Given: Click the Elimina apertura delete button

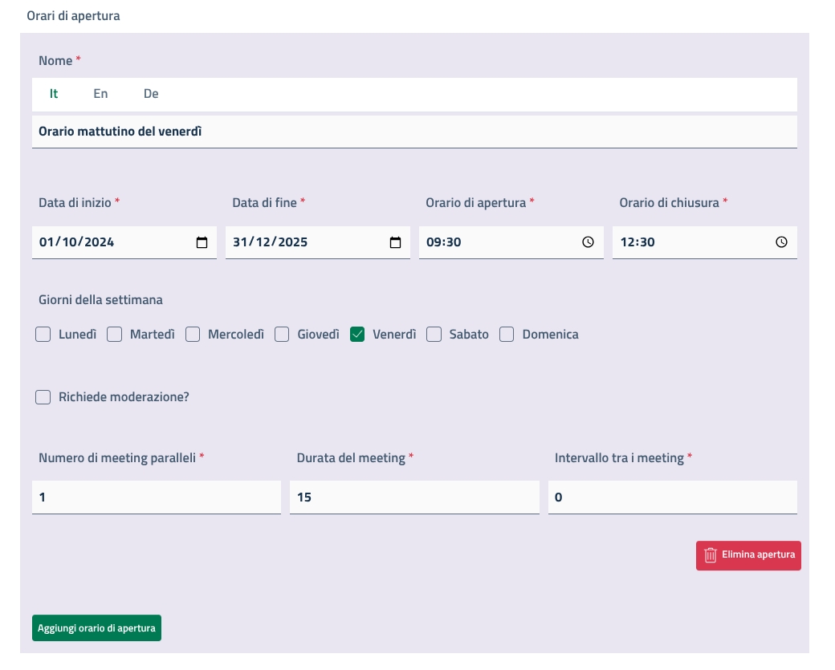Looking at the screenshot, I should 748,555.
